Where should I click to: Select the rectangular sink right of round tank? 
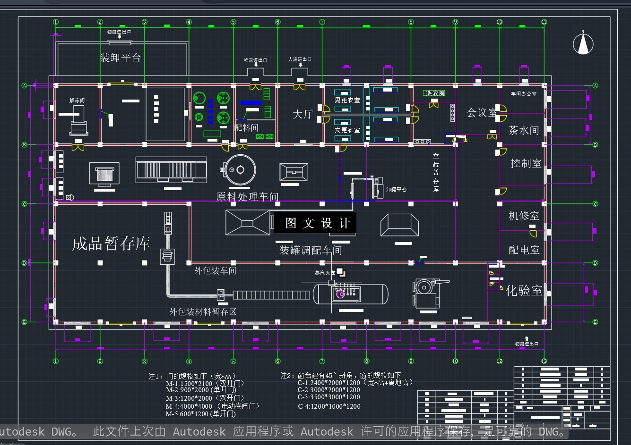point(294,172)
